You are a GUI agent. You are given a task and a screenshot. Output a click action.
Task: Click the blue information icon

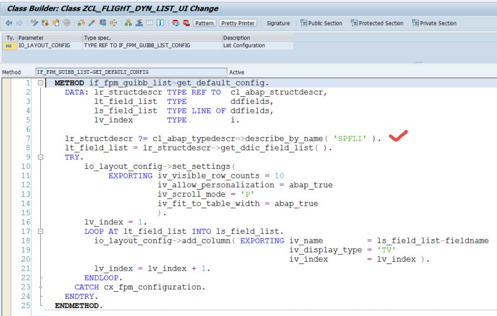(x=160, y=23)
